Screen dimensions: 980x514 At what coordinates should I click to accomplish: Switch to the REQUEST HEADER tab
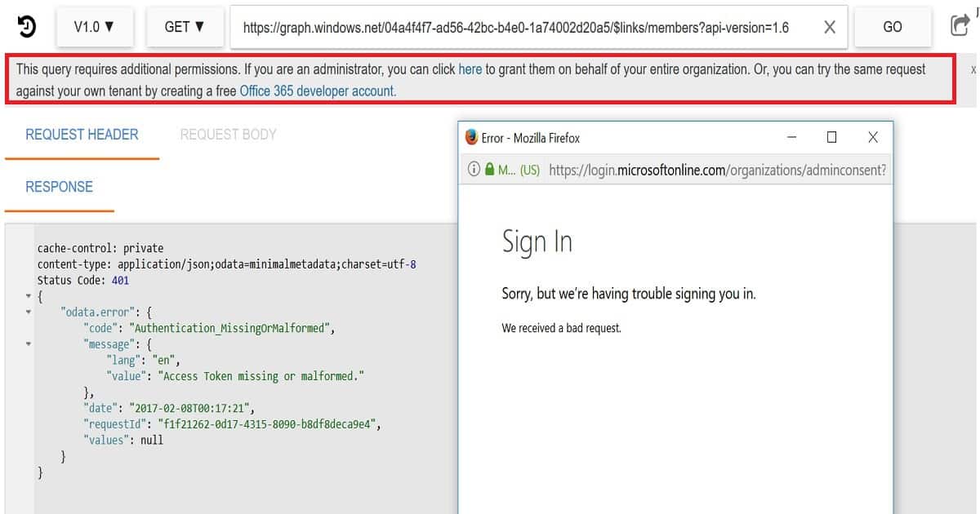82,135
